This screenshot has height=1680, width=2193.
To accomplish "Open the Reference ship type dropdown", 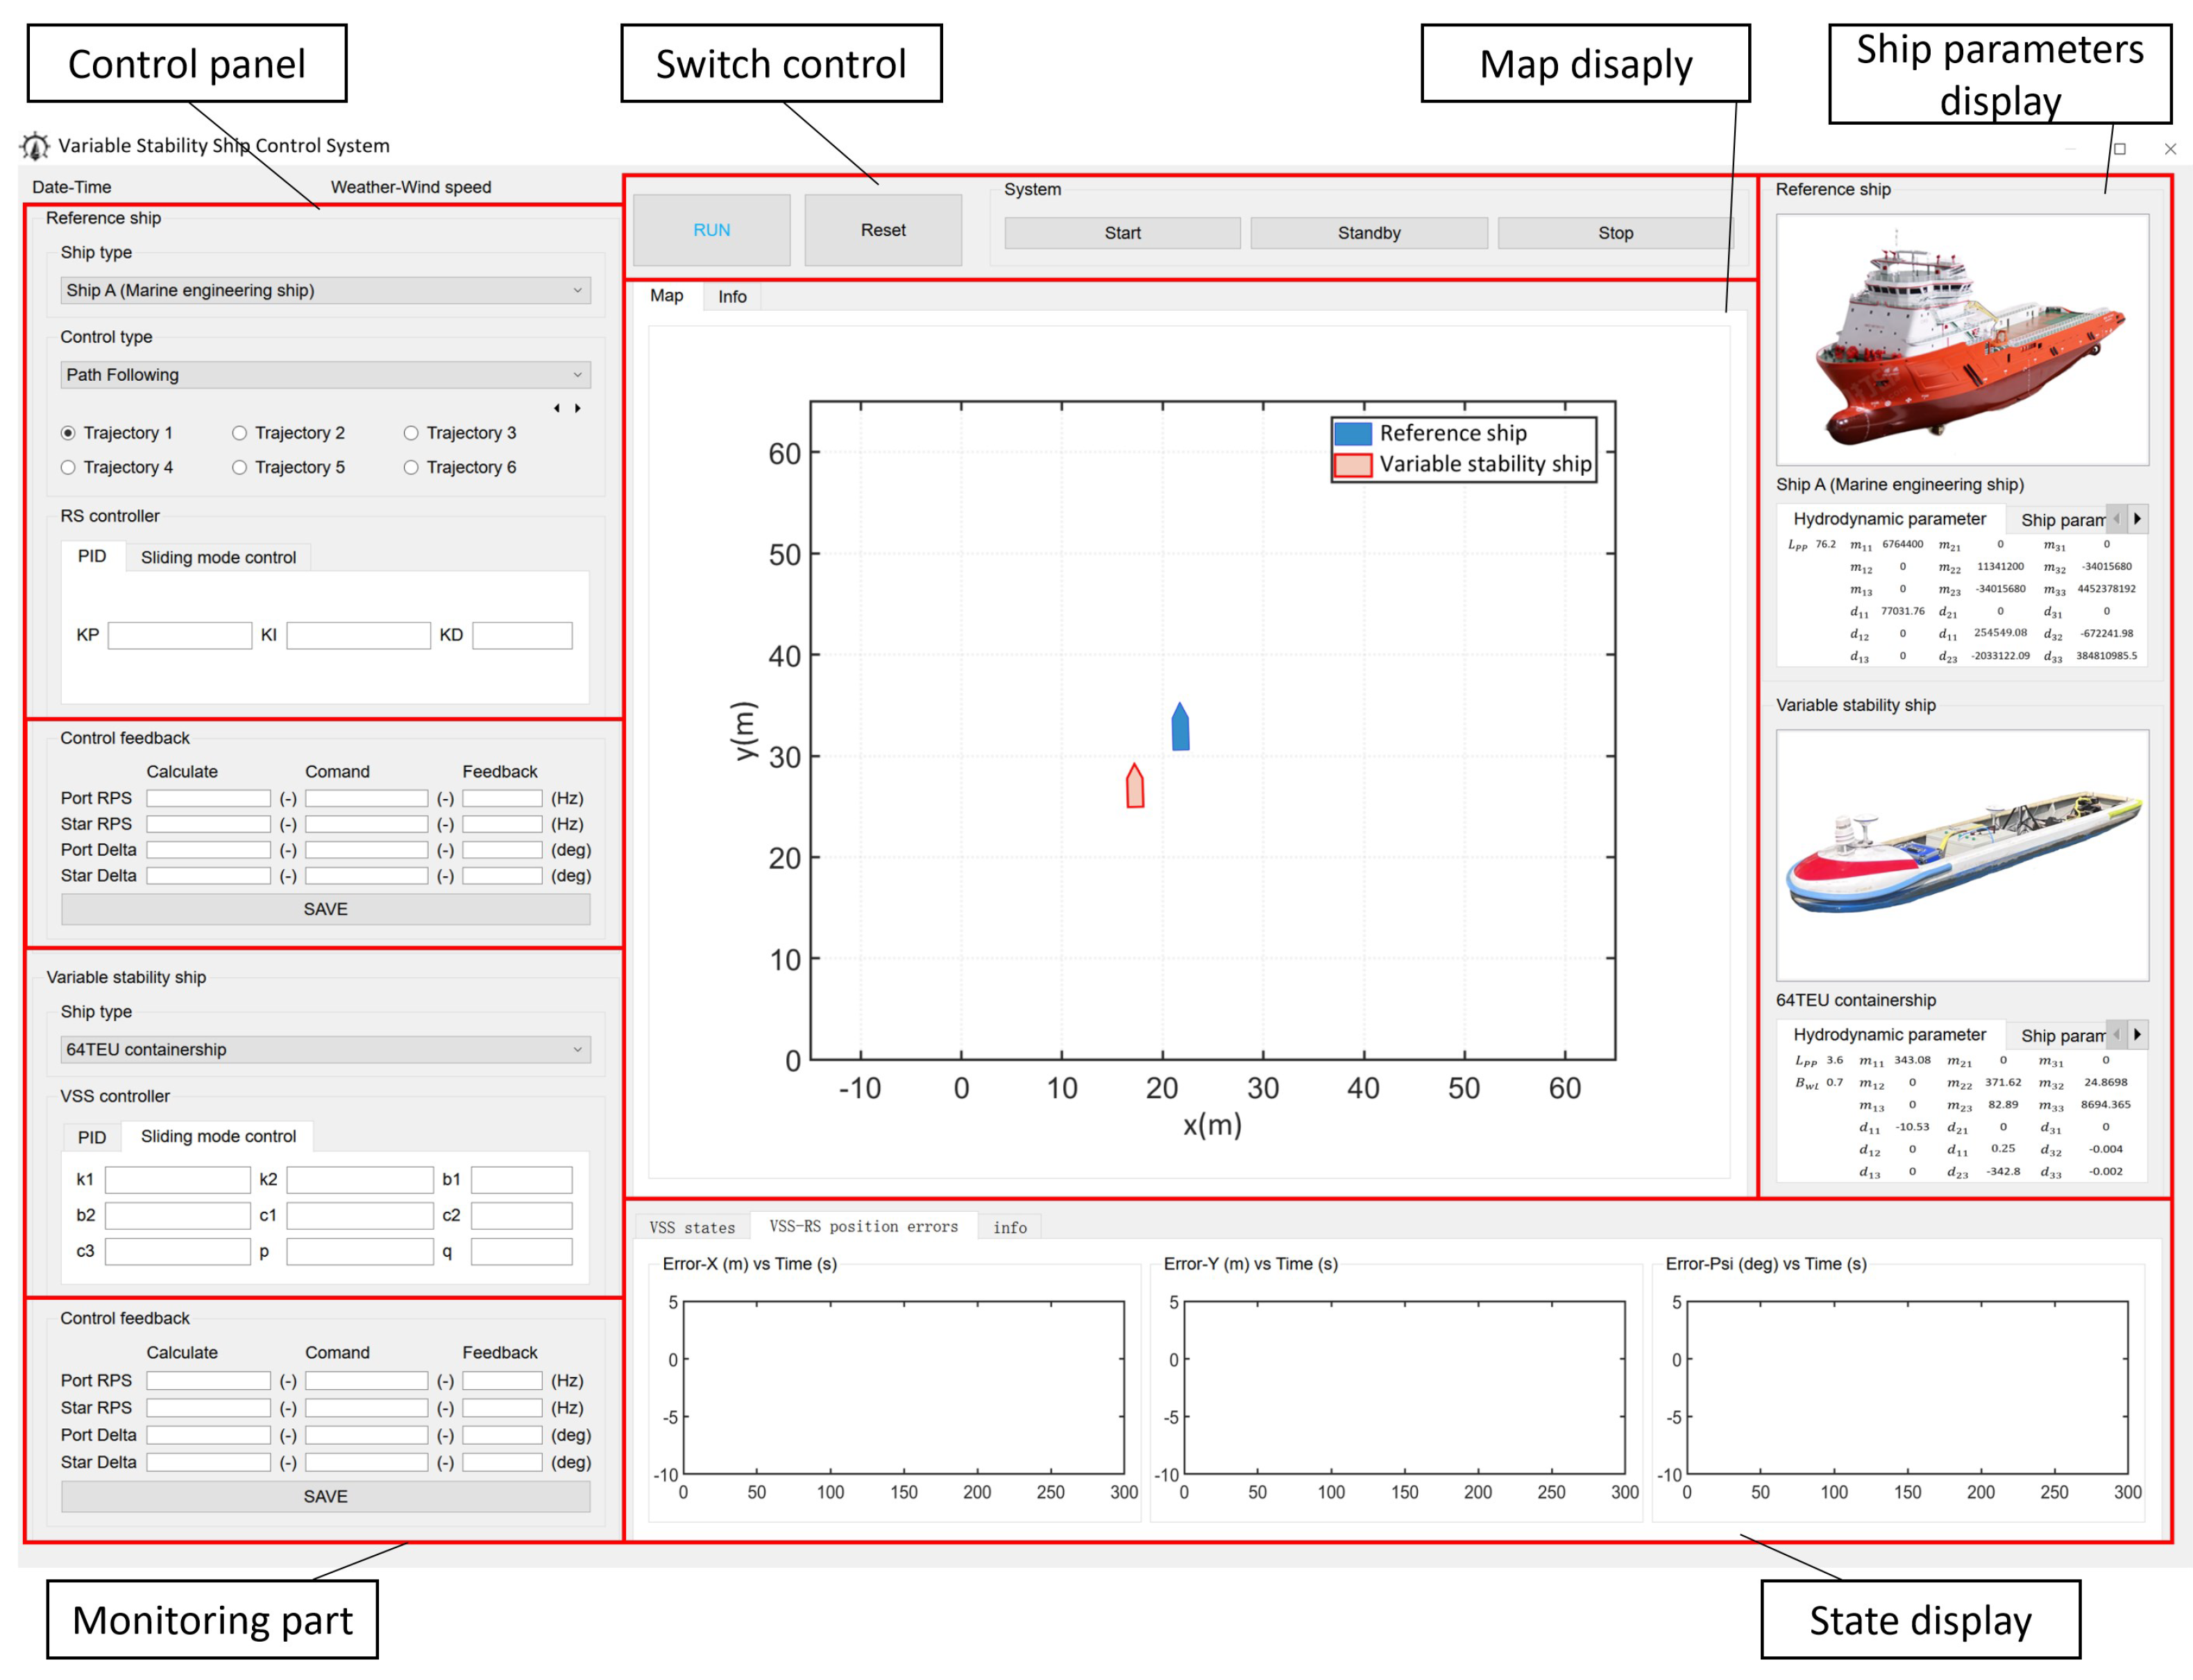I will [x=325, y=290].
